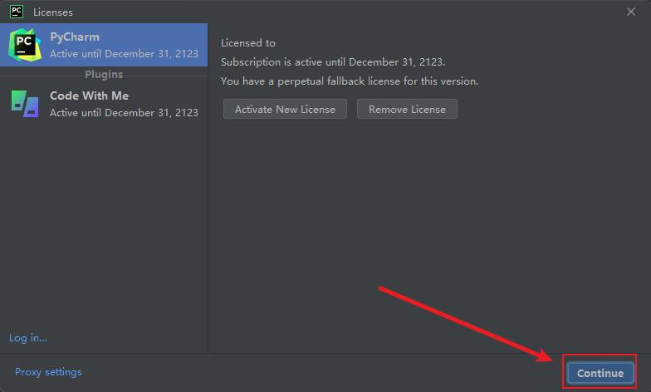
Task: Click Code With Me's 'Active until' date subtitle
Action: [x=125, y=113]
